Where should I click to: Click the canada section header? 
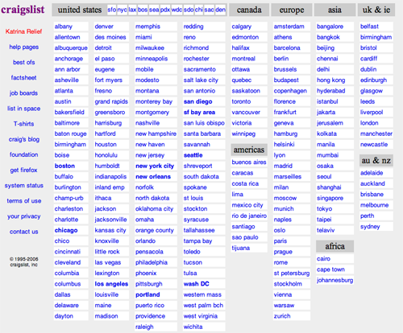(249, 10)
